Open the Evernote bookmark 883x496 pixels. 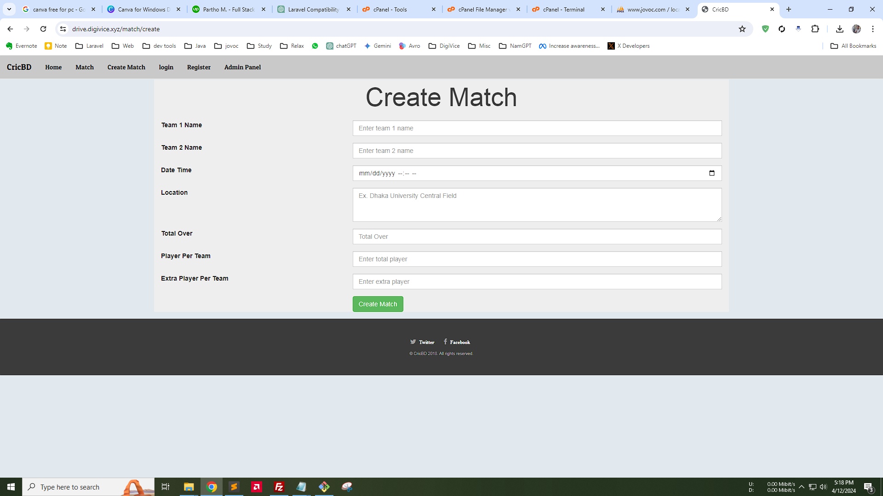(21, 46)
